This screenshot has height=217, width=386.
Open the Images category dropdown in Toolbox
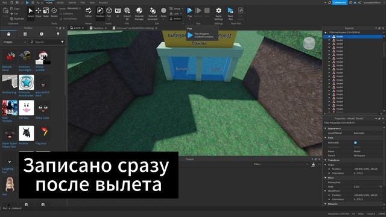pyautogui.click(x=14, y=42)
